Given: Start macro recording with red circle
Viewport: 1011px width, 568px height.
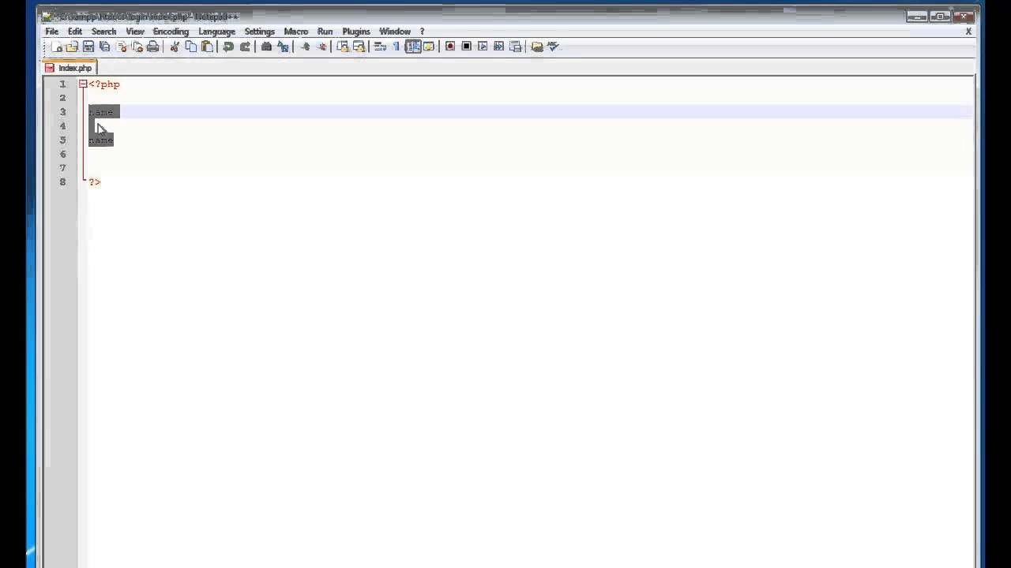Looking at the screenshot, I should (x=450, y=47).
